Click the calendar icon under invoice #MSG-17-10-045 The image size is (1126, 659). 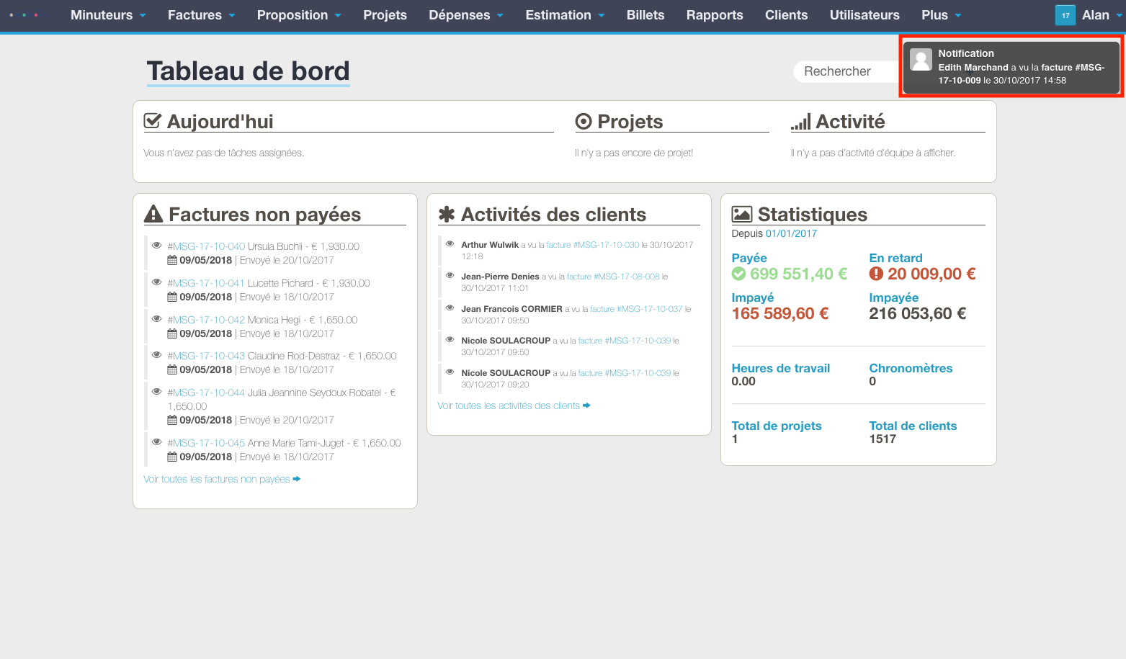pos(172,457)
